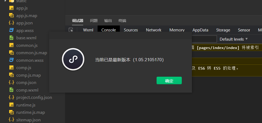
Task: Select the common.js file
Action: (27, 45)
